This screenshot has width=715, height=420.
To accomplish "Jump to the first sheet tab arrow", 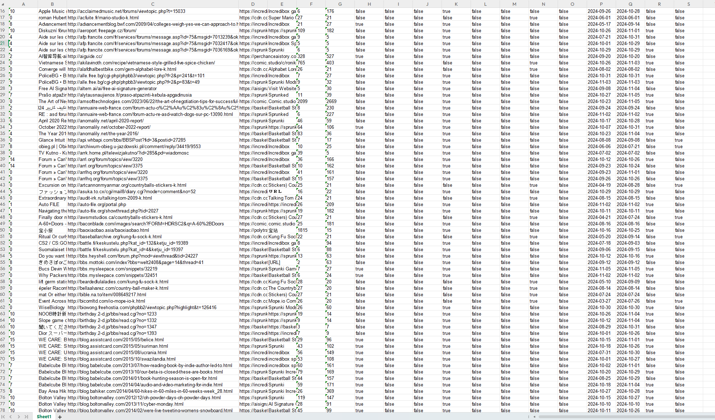I will coord(4,417).
